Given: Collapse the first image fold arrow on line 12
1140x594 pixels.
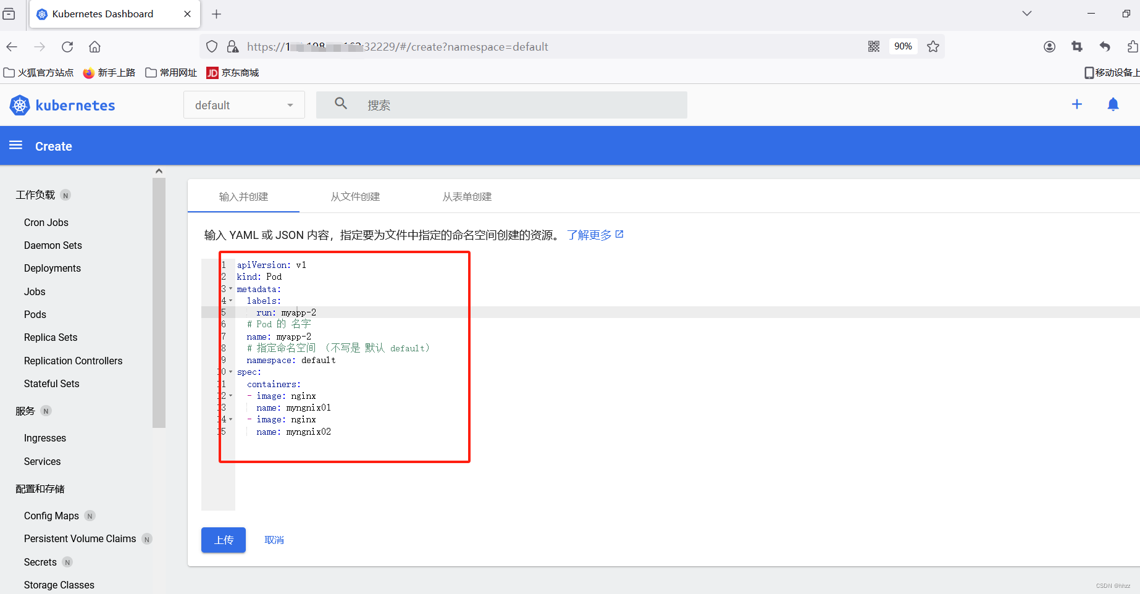Looking at the screenshot, I should point(231,396).
